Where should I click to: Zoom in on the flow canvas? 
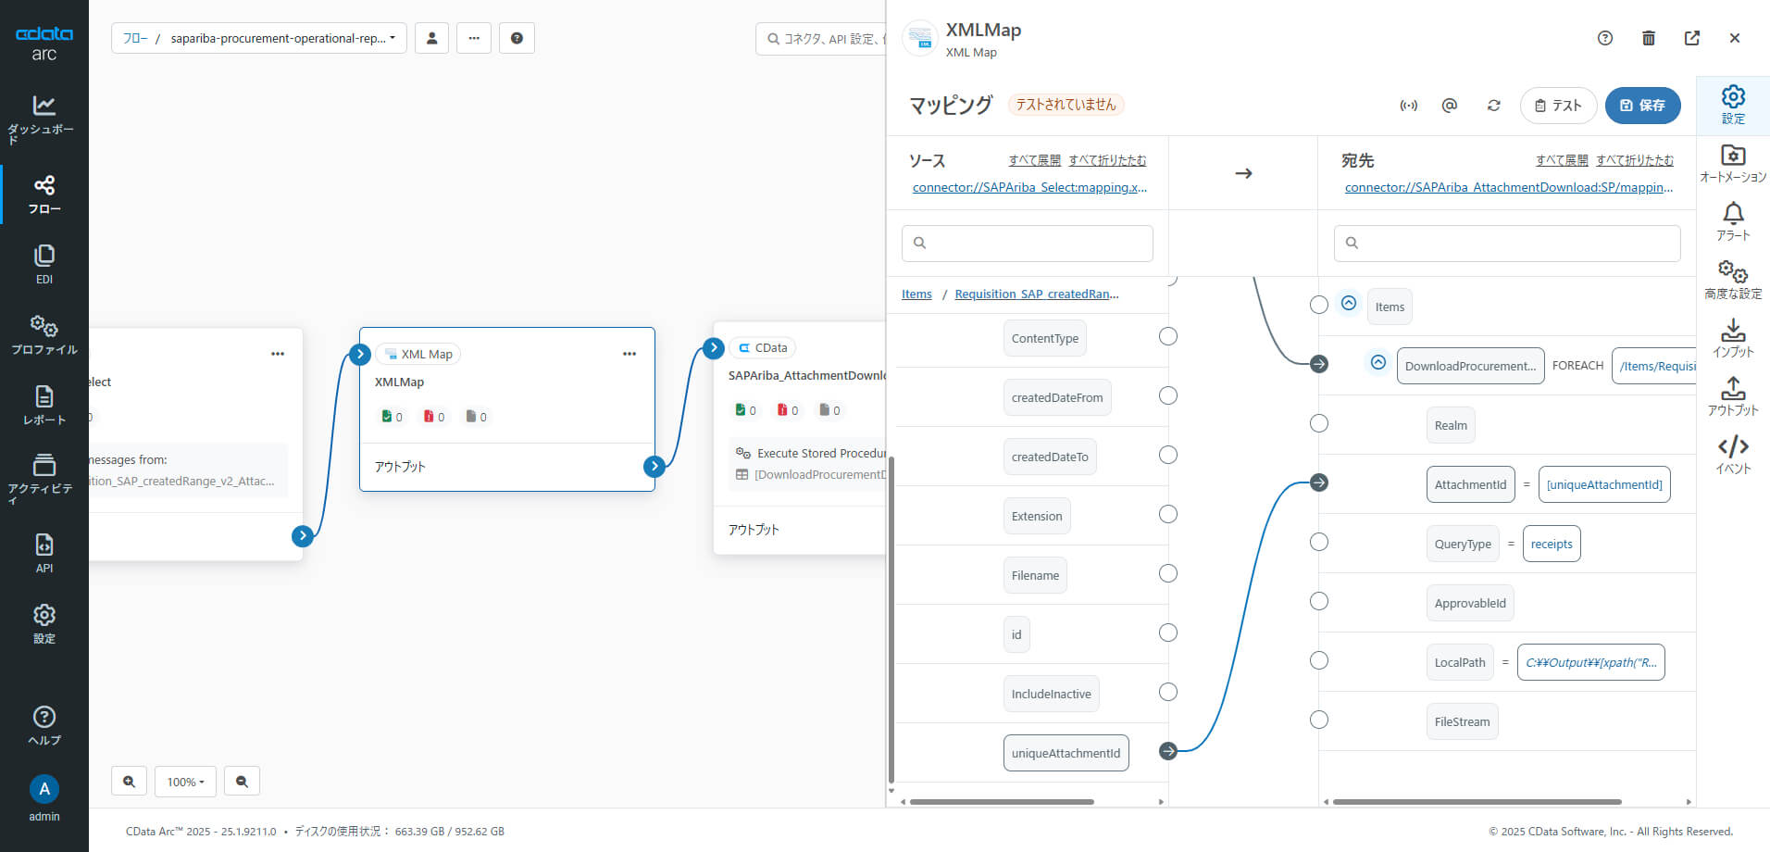click(x=129, y=782)
